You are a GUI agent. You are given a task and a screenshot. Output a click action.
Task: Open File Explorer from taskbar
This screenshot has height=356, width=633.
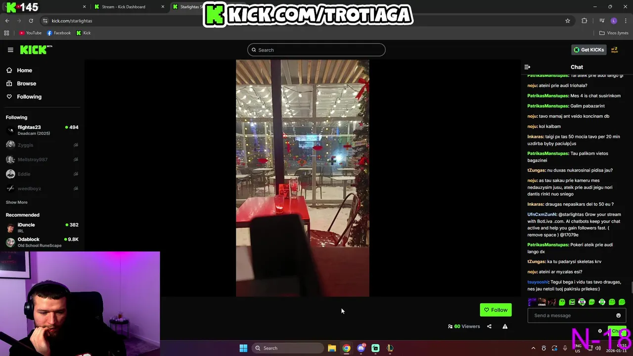click(332, 348)
